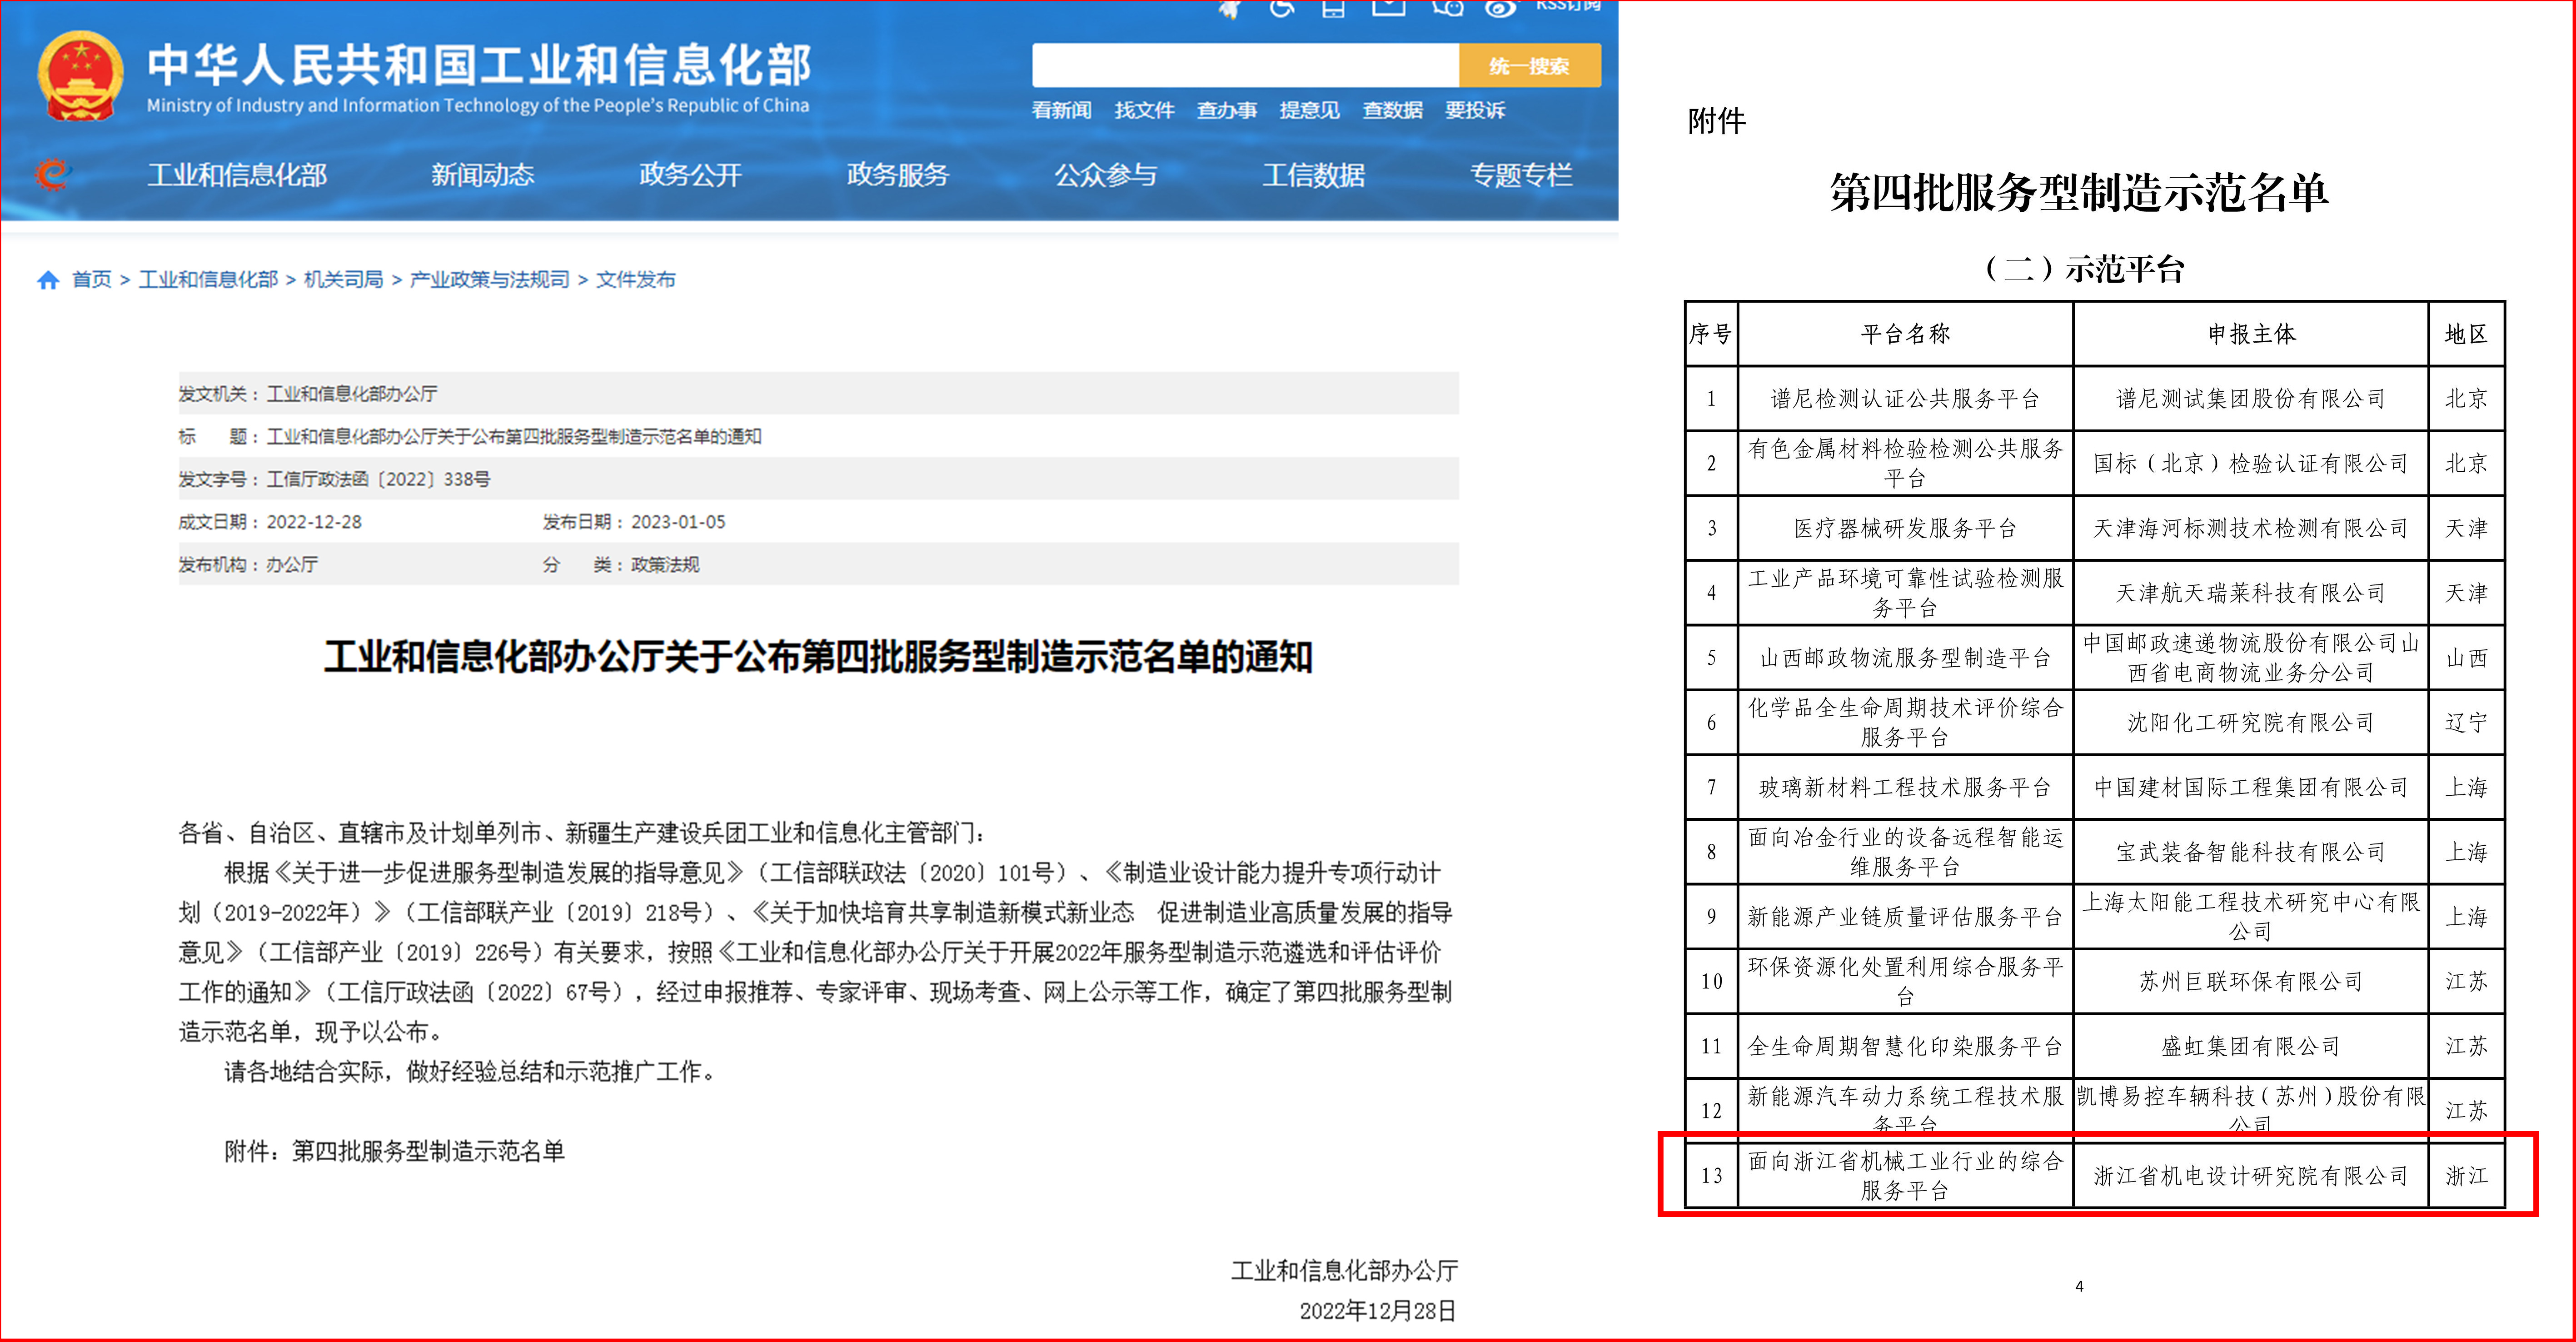Click the cell 国标（北京）检验认证有限公司
Image resolution: width=2576 pixels, height=1342 pixels.
pyautogui.click(x=2251, y=464)
